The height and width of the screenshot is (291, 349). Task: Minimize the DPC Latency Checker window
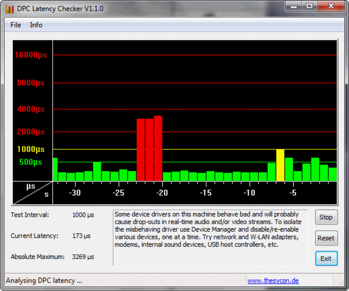[x=294, y=6]
